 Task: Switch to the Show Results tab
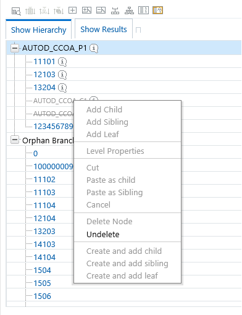tap(104, 30)
